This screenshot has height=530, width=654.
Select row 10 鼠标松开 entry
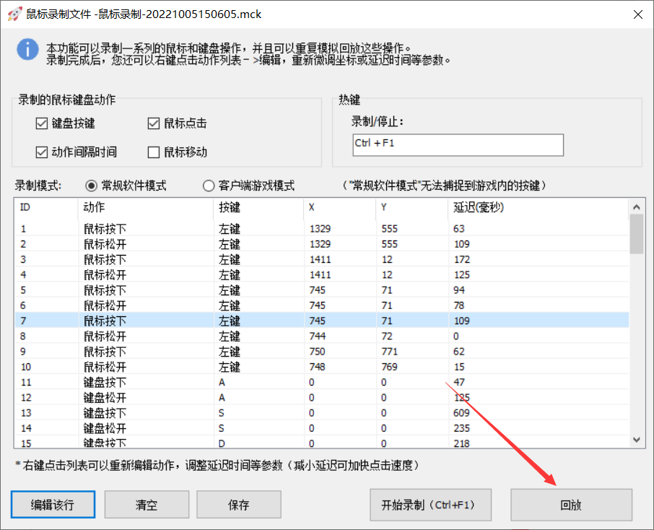coord(322,368)
